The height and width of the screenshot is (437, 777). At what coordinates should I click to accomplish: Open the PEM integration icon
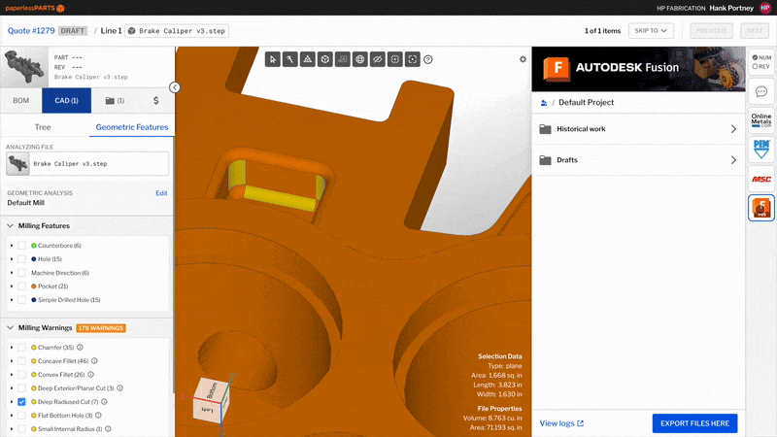coord(761,150)
